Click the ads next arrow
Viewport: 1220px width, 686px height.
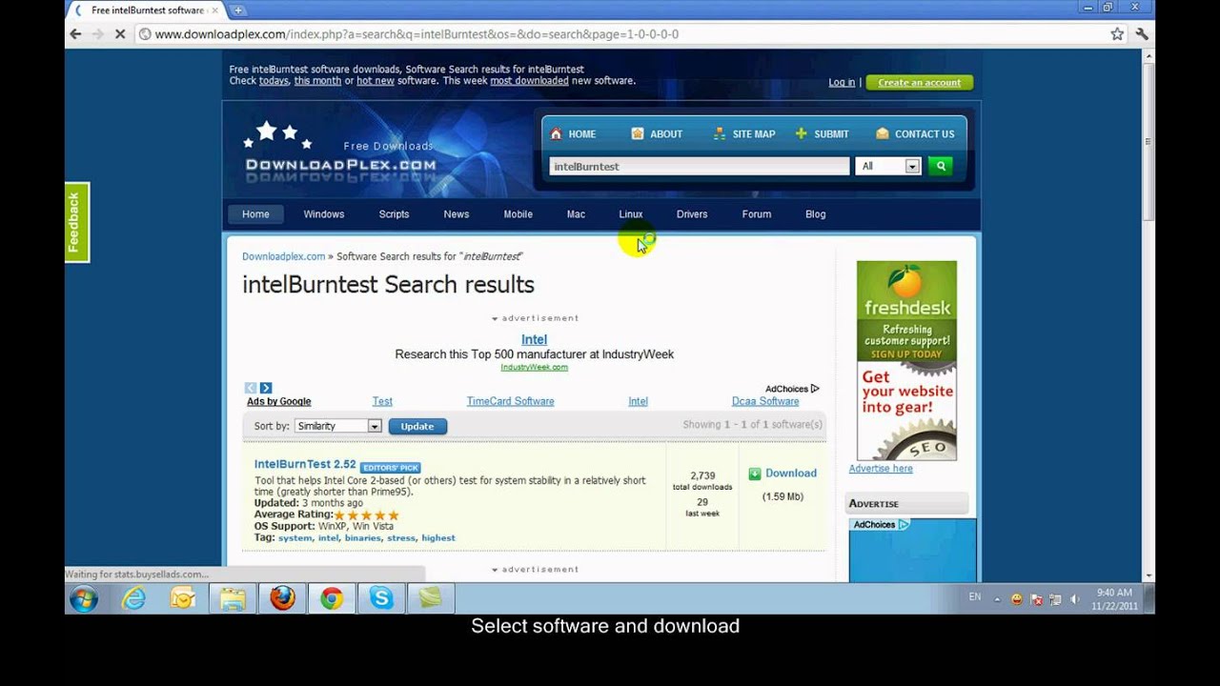(266, 388)
